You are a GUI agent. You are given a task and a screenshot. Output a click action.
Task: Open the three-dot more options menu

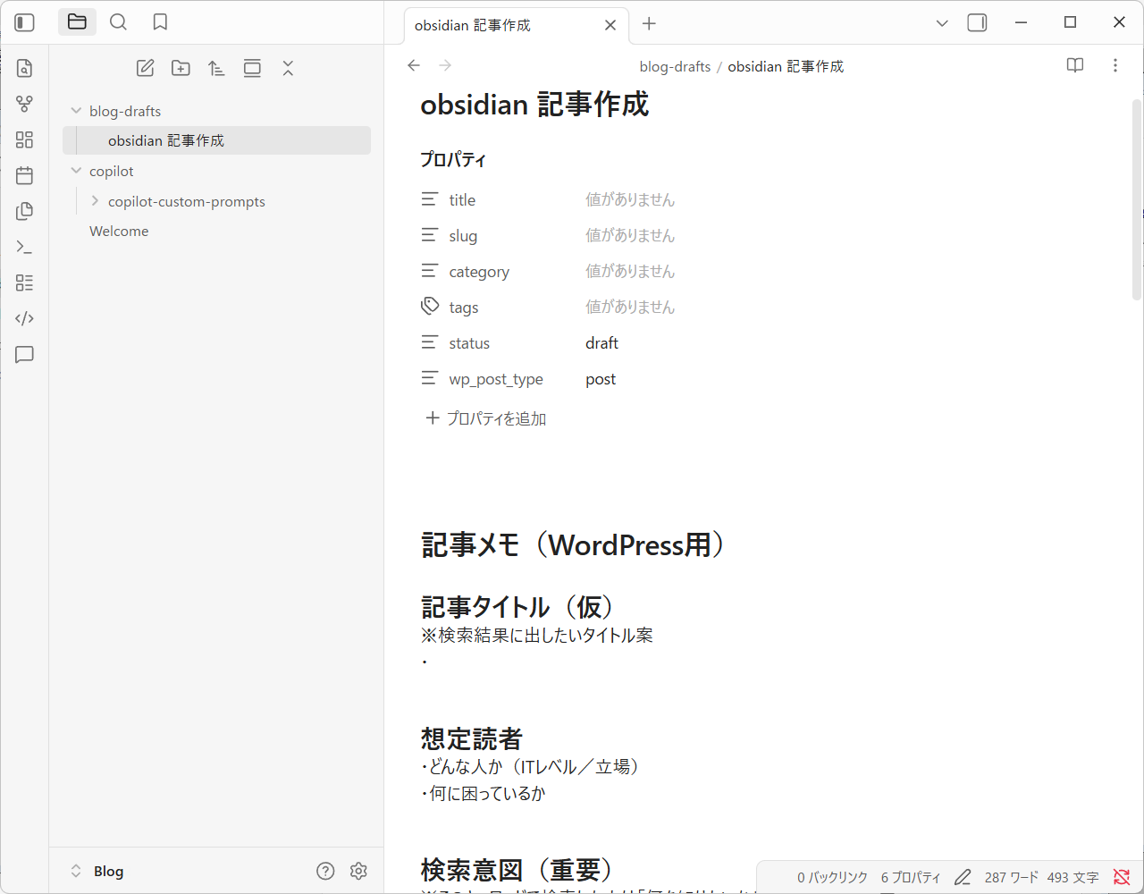pos(1115,65)
